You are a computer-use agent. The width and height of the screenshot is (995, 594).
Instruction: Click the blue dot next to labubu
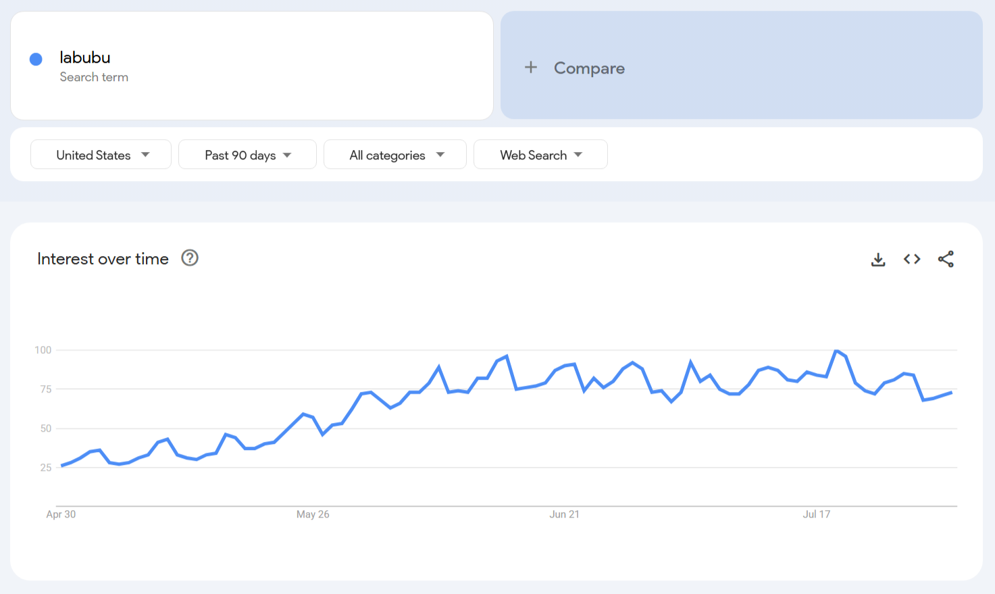(x=35, y=59)
